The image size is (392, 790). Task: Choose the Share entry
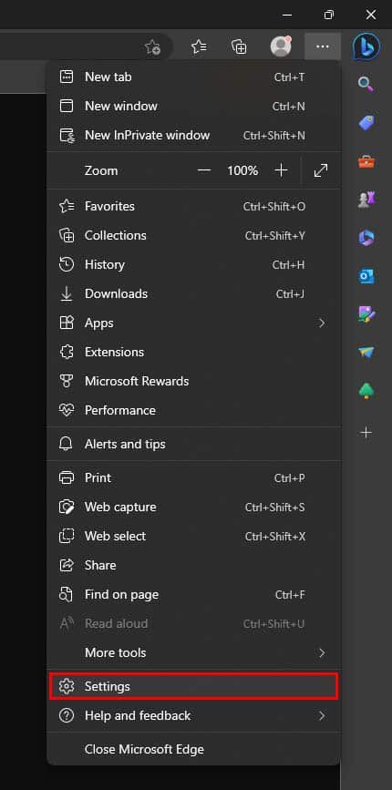(x=194, y=565)
